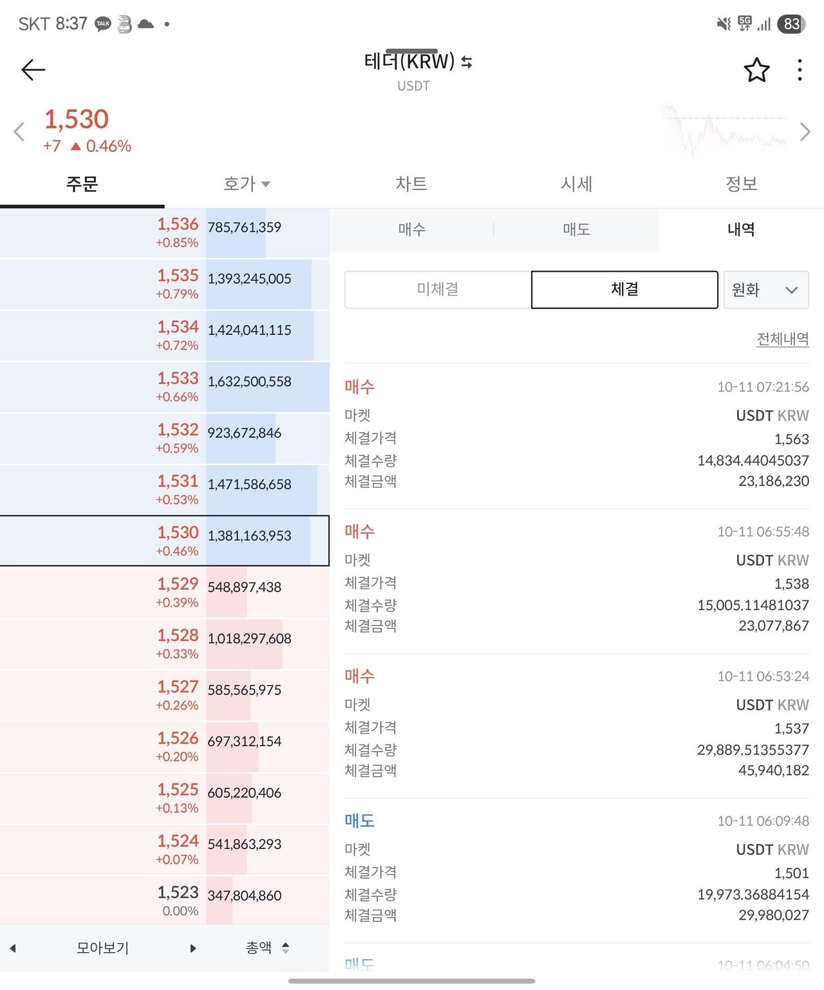This screenshot has width=824, height=990.
Task: Switch to the 차트 tab
Action: click(412, 184)
